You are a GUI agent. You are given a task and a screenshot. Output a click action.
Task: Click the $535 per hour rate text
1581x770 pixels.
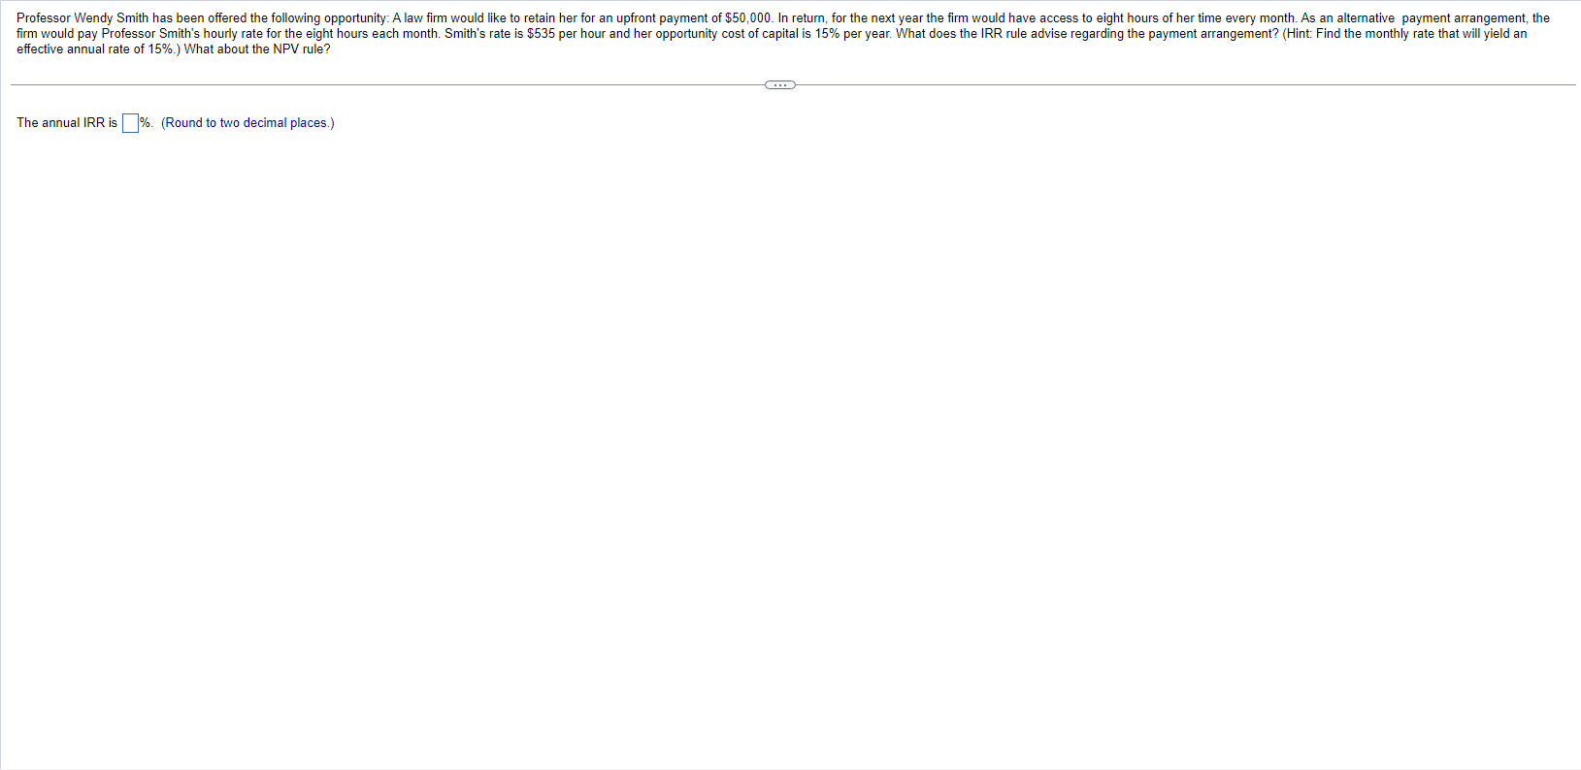566,34
